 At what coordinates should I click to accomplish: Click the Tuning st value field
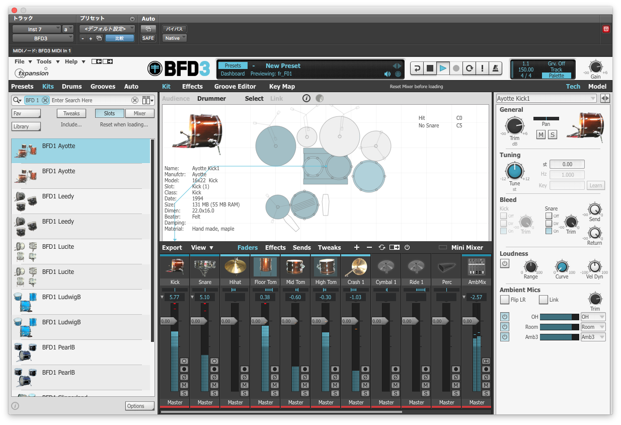pos(567,164)
